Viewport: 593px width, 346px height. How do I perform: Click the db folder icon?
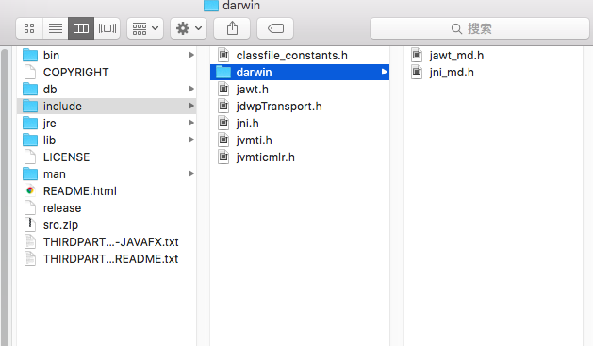point(30,90)
